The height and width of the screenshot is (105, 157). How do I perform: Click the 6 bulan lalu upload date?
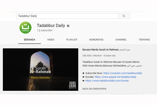coord(110,56)
